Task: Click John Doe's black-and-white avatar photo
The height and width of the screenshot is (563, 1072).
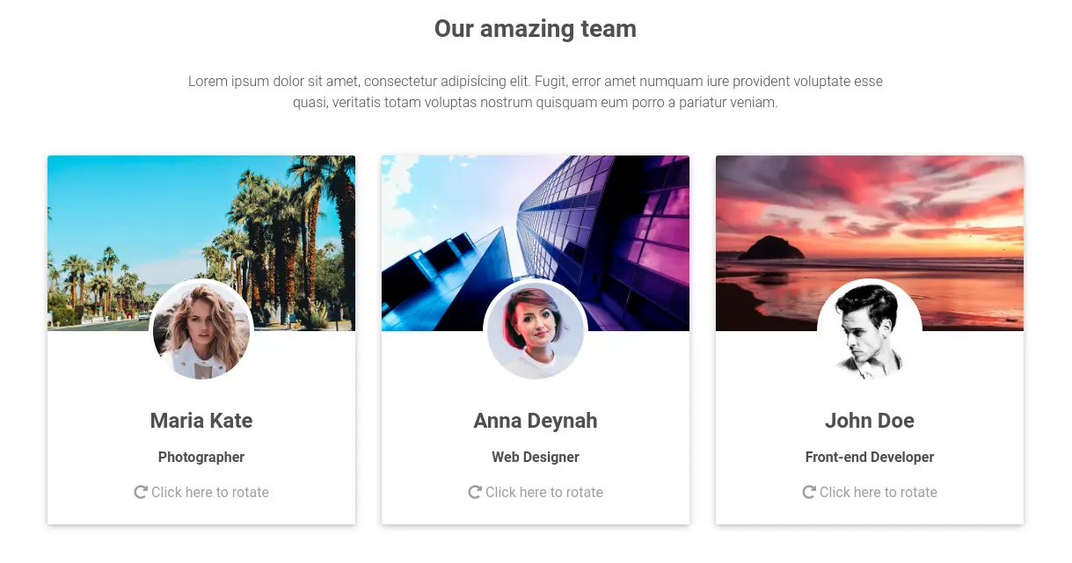Action: [870, 330]
